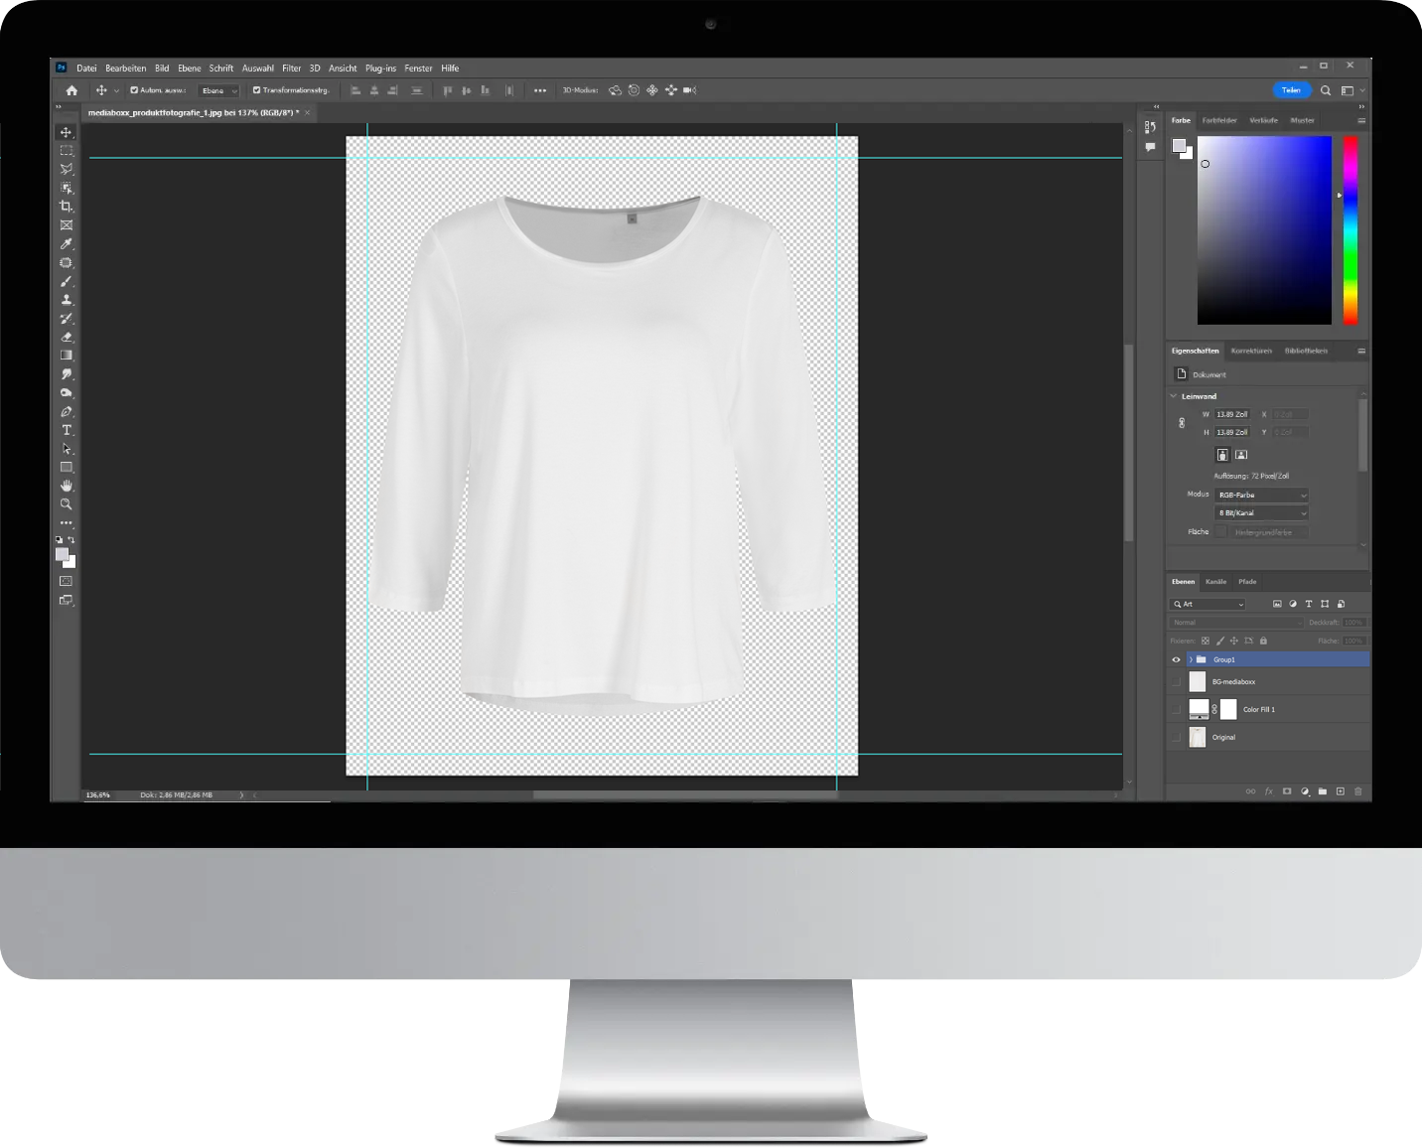Expand the Group1 layer folder
The image size is (1422, 1148).
coord(1191,659)
